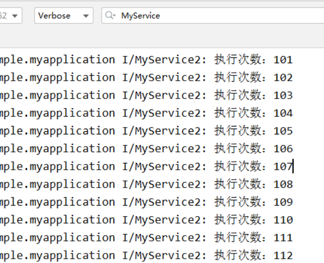Open the Verbose log level dropdown
This screenshot has height=263, width=324.
(64, 16)
